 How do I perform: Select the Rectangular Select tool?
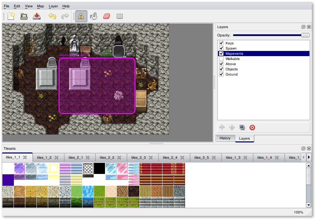(x=120, y=16)
